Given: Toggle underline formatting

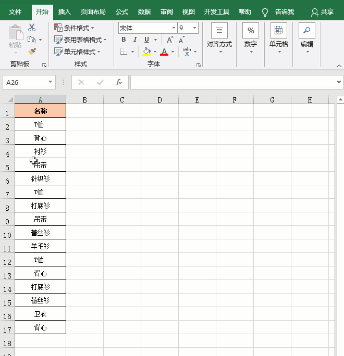Looking at the screenshot, I should click(x=146, y=40).
